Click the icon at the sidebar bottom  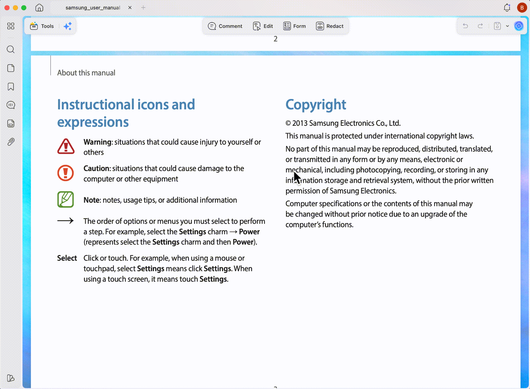tap(11, 378)
